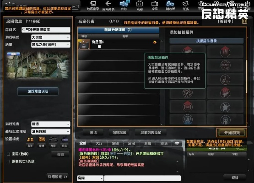
Task: Open the chat bubble tab icon
Action: pos(177,143)
